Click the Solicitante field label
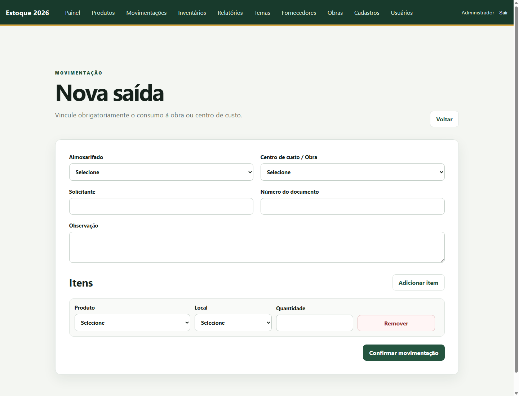The height and width of the screenshot is (396, 519). pyautogui.click(x=82, y=192)
